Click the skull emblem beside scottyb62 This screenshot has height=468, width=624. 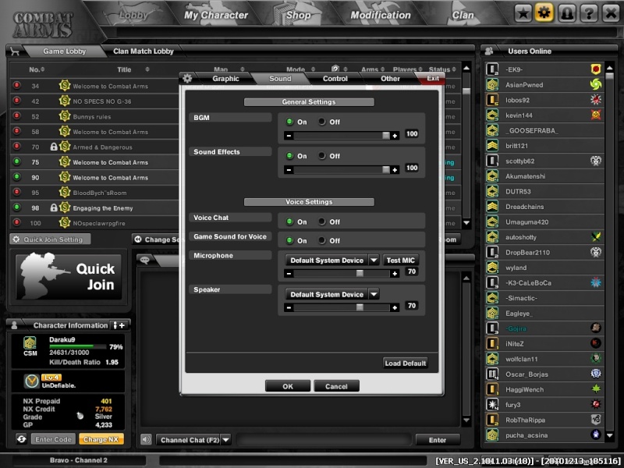point(596,161)
